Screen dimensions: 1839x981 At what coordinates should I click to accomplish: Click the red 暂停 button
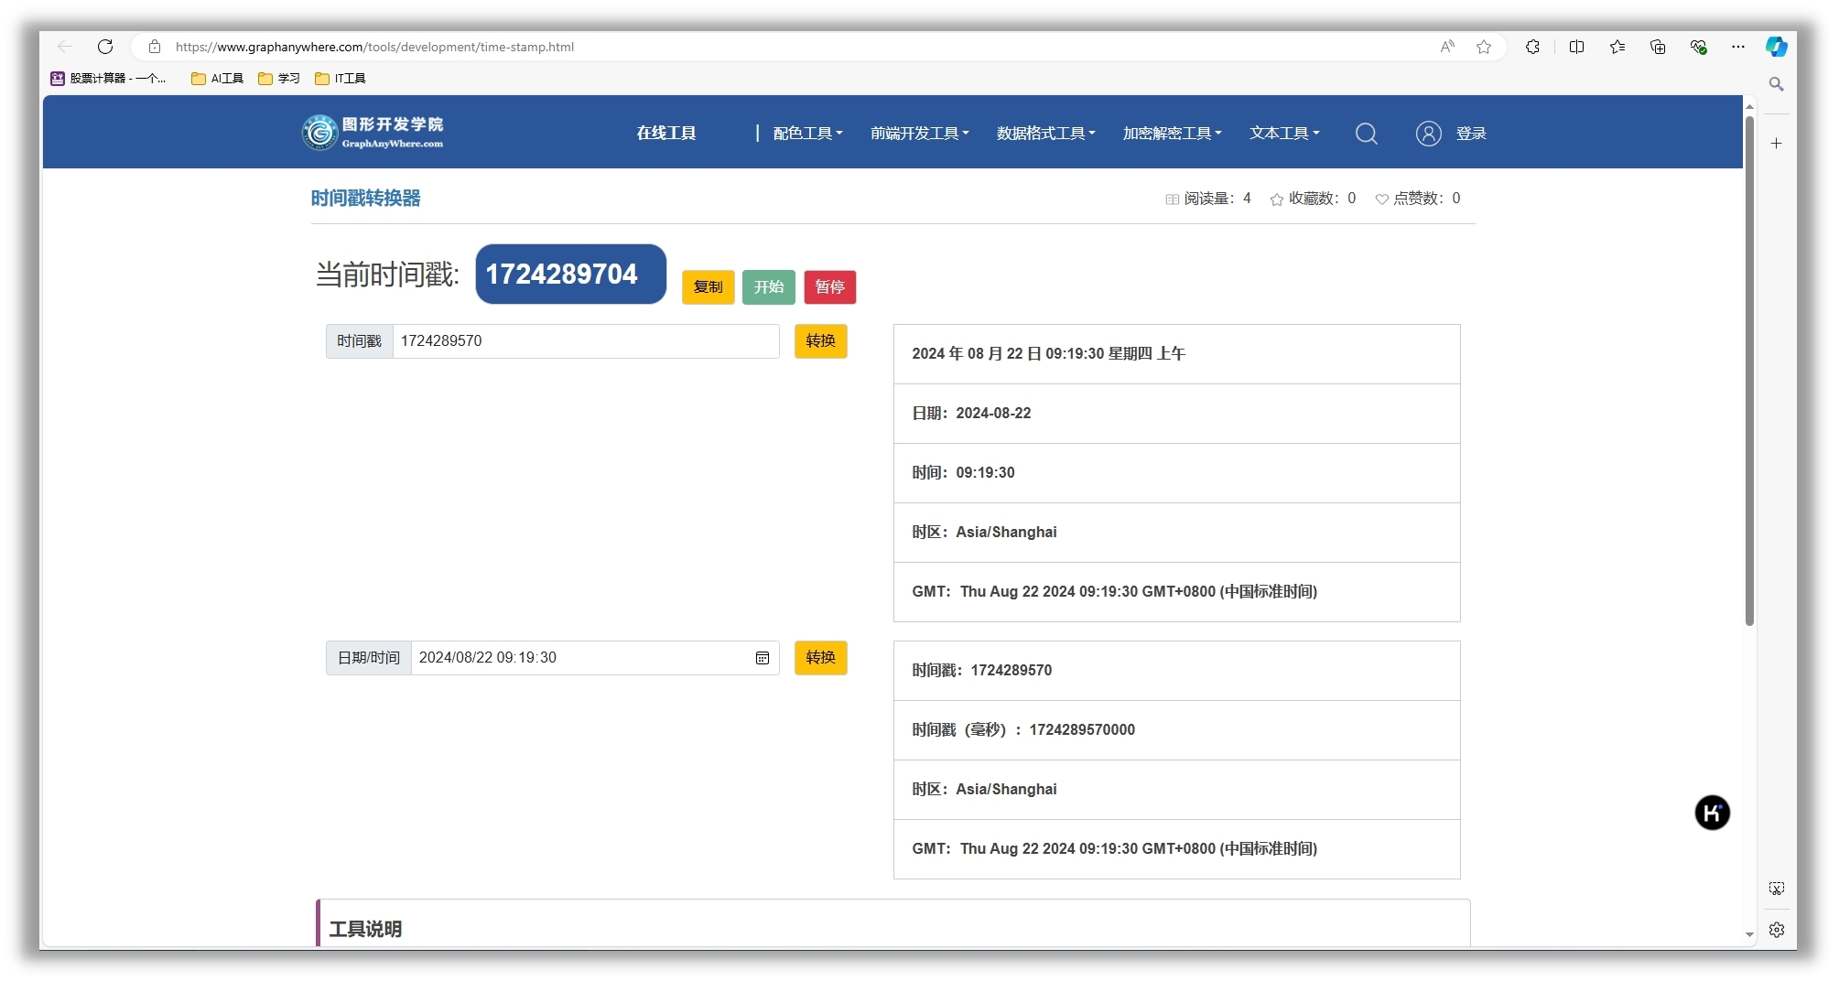tap(829, 287)
